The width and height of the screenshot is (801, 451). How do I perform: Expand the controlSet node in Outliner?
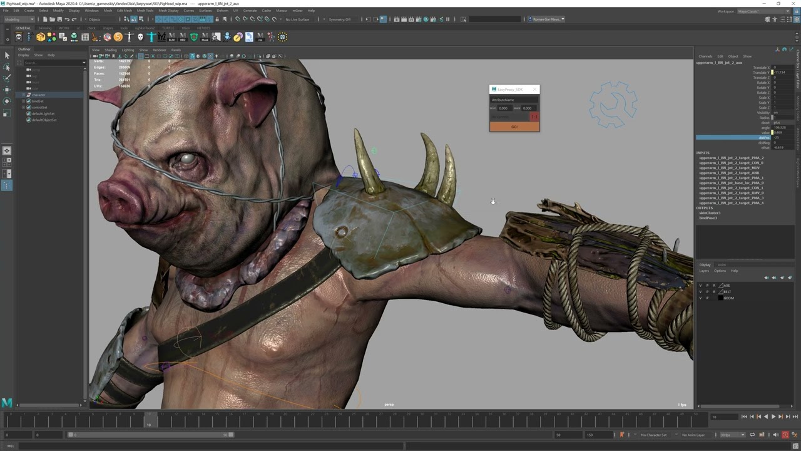click(24, 108)
